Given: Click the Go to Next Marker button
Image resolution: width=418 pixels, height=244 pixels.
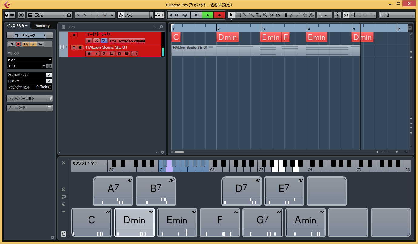Looking at the screenshot, I should click(x=176, y=15).
